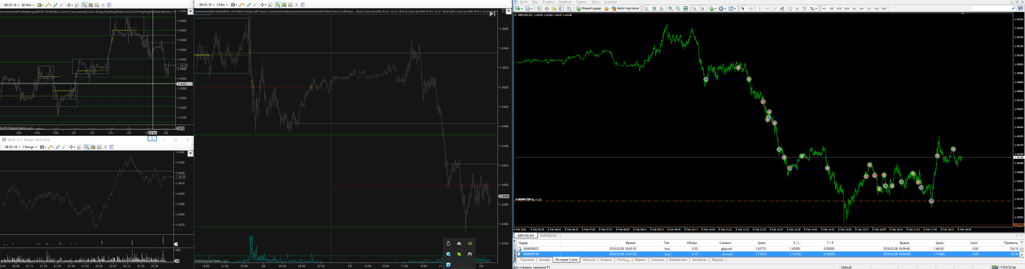
Task: Expand the Templates dropdown in MetaTrader
Action: pos(735,8)
